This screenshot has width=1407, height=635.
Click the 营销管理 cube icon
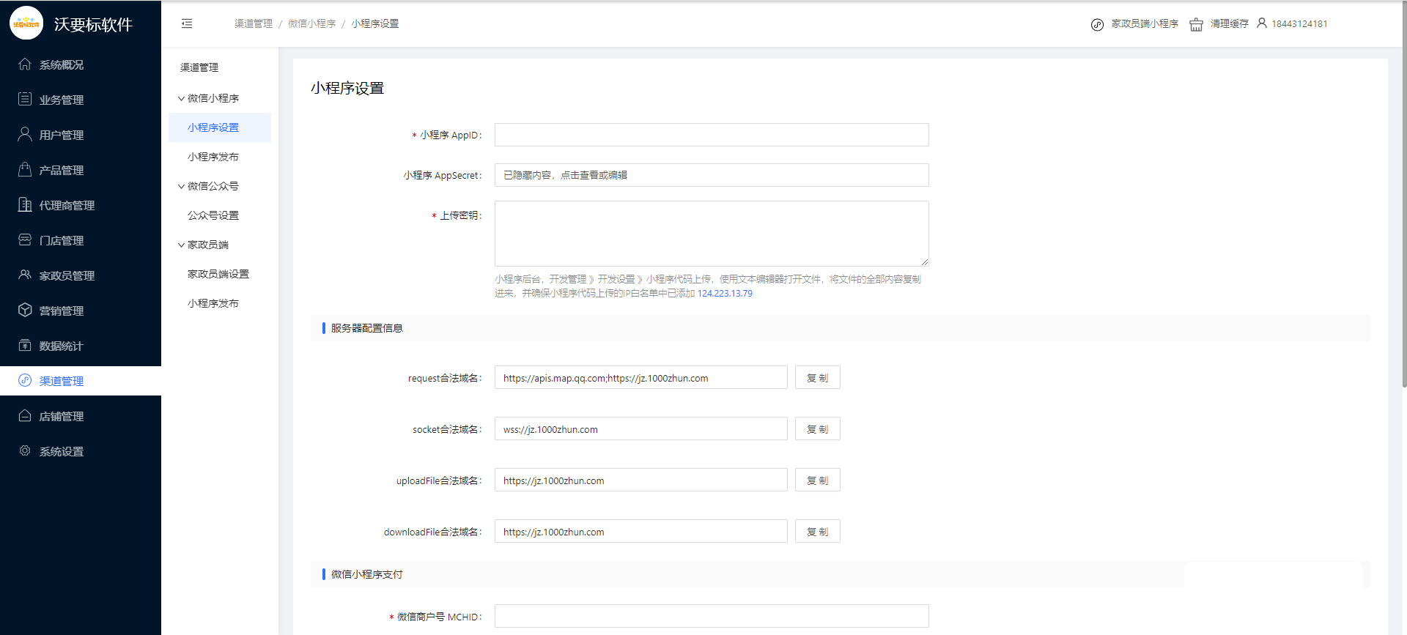[x=25, y=310]
